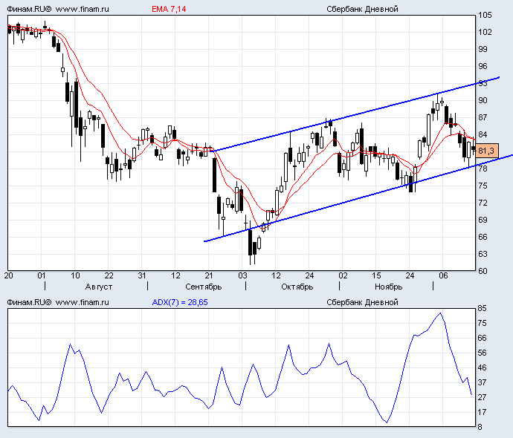Click the Ноябрь month label
513x438 pixels.
tap(388, 287)
